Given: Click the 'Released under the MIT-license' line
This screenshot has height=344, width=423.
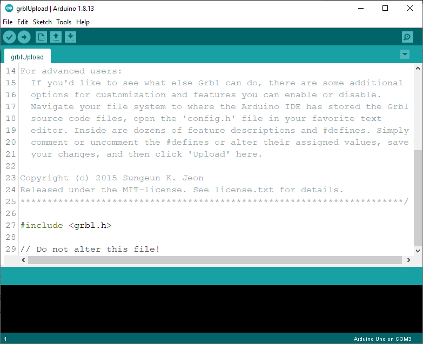Looking at the screenshot, I should click(x=182, y=190).
